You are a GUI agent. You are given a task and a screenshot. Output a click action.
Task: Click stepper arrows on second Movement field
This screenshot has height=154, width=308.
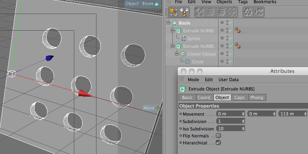point(274,114)
